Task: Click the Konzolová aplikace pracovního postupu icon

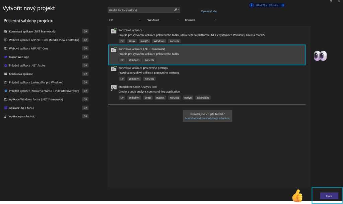Action: click(114, 69)
